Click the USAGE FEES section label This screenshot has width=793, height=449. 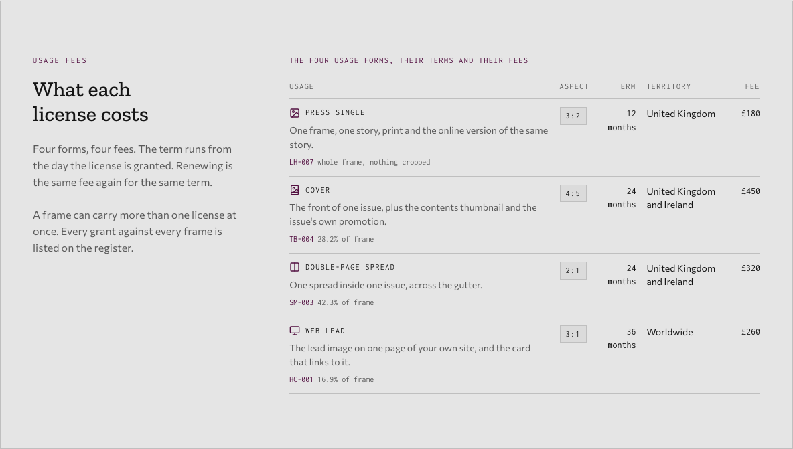pos(60,61)
